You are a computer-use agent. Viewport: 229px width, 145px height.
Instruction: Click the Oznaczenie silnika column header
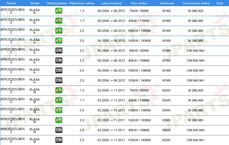coord(196,3)
